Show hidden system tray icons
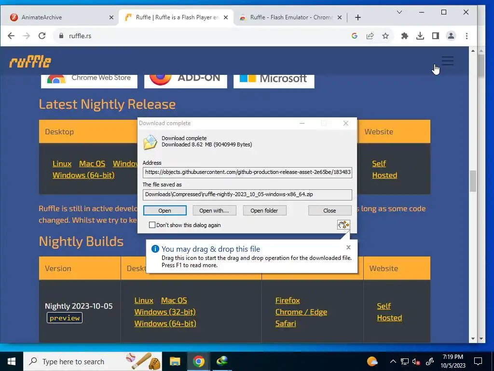The height and width of the screenshot is (371, 494). pos(393,361)
